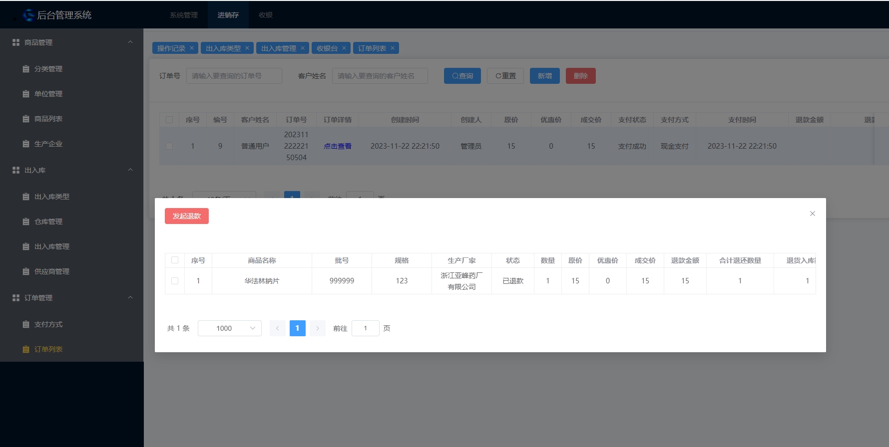The width and height of the screenshot is (889, 447).
Task: Switch to the 系统管理 top menu
Action: pyautogui.click(x=184, y=15)
